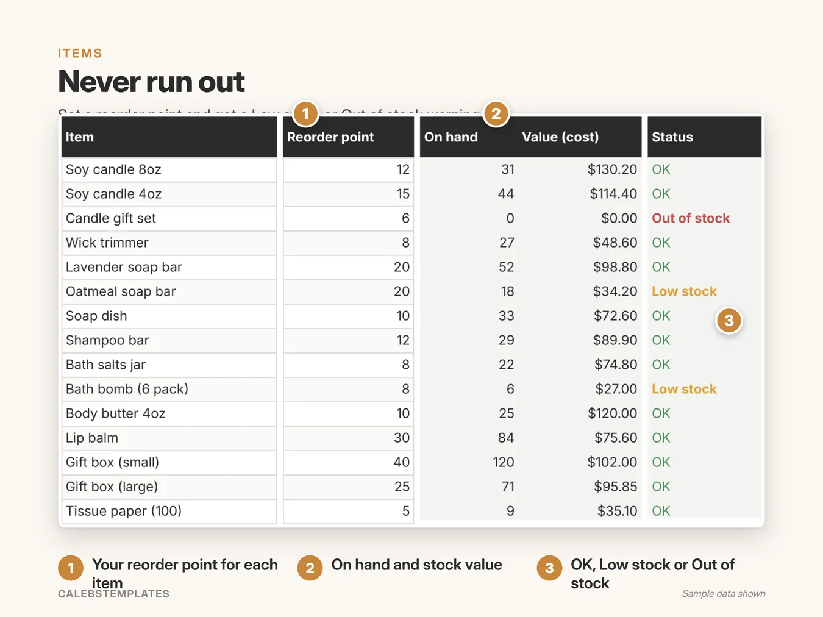The height and width of the screenshot is (617, 823).
Task: Click the 'Sample data shown' note
Action: tap(724, 594)
